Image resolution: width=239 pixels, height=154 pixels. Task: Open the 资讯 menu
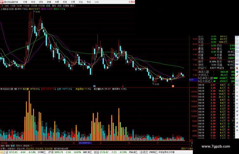click(41, 2)
